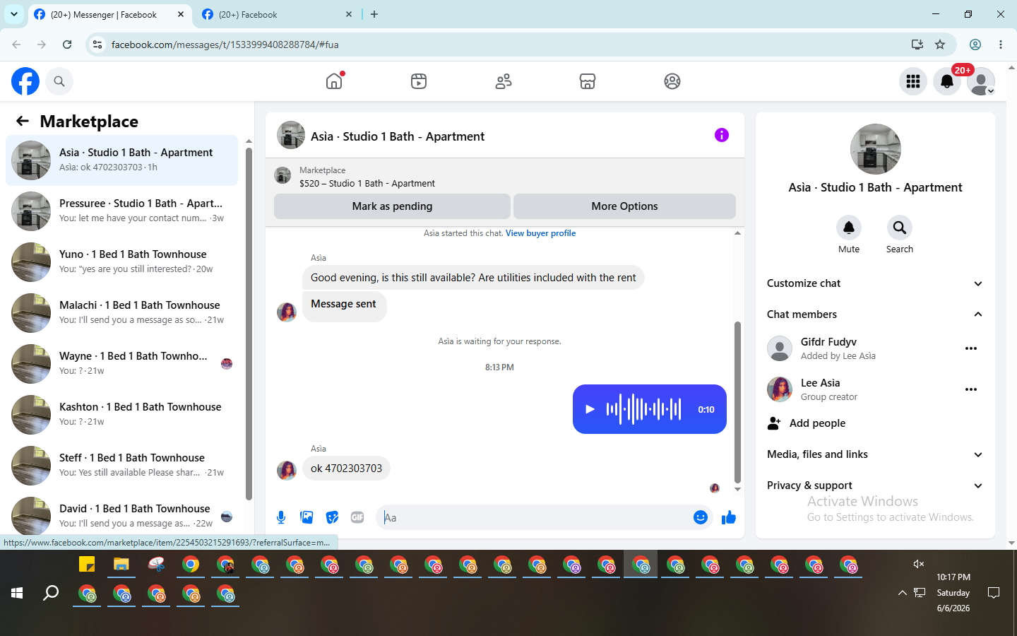Open emoji picker in message box
This screenshot has height=636, width=1017.
click(701, 517)
